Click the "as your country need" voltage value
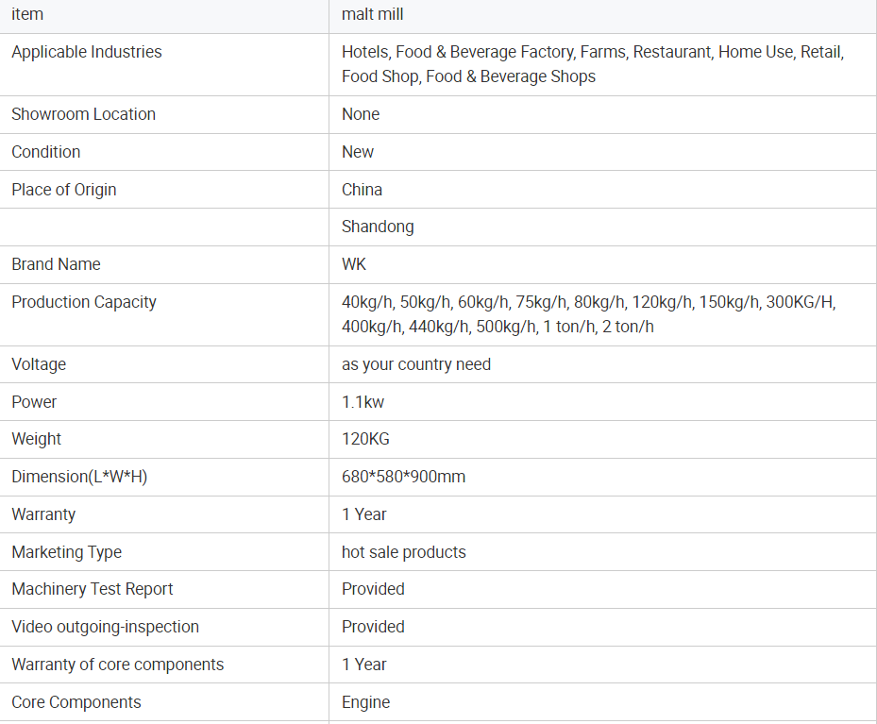 416,364
